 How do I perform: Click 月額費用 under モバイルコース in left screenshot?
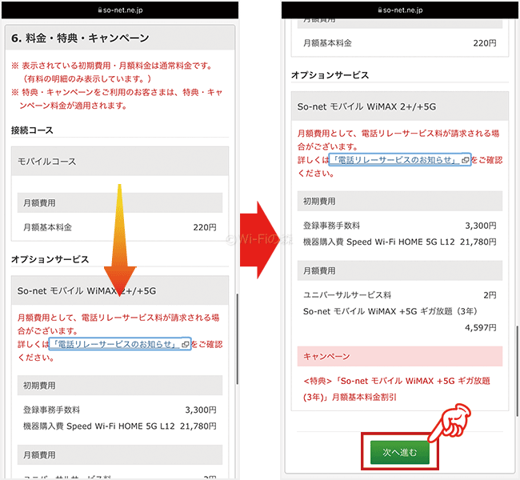click(x=120, y=202)
